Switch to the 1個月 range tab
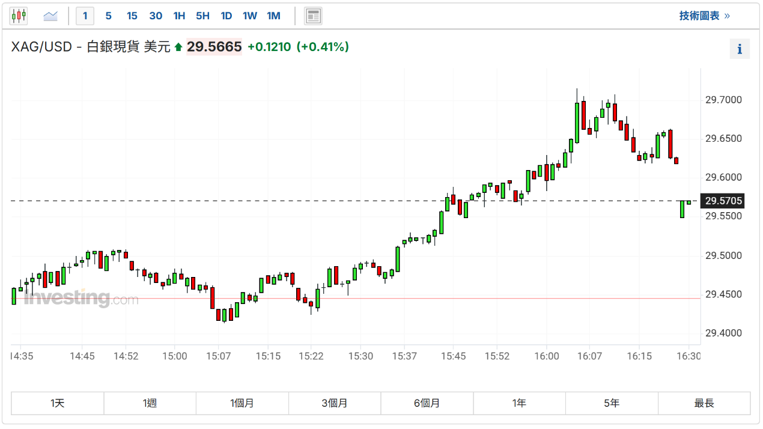This screenshot has height=429, width=763. [x=242, y=403]
